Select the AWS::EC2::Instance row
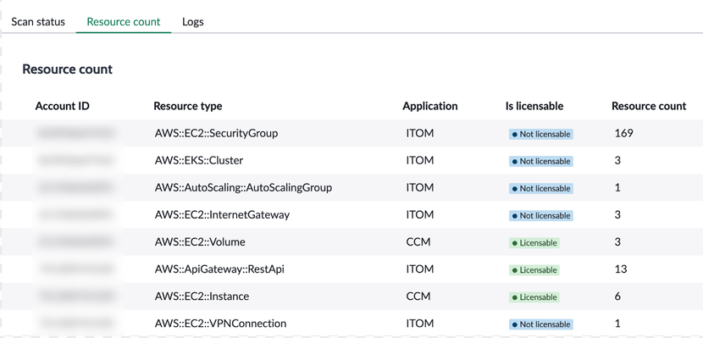The image size is (703, 338). click(x=351, y=296)
